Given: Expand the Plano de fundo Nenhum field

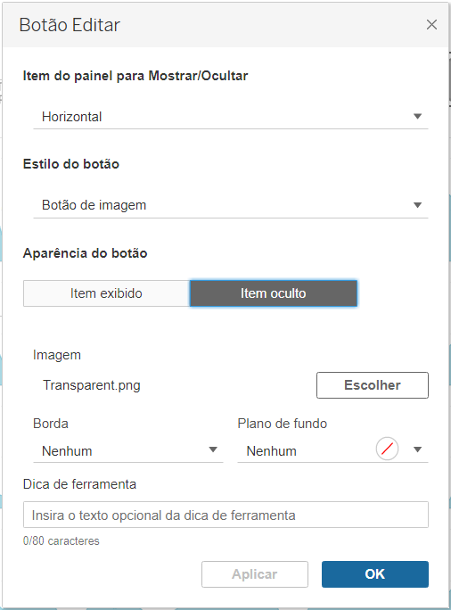Looking at the screenshot, I should tap(332, 451).
